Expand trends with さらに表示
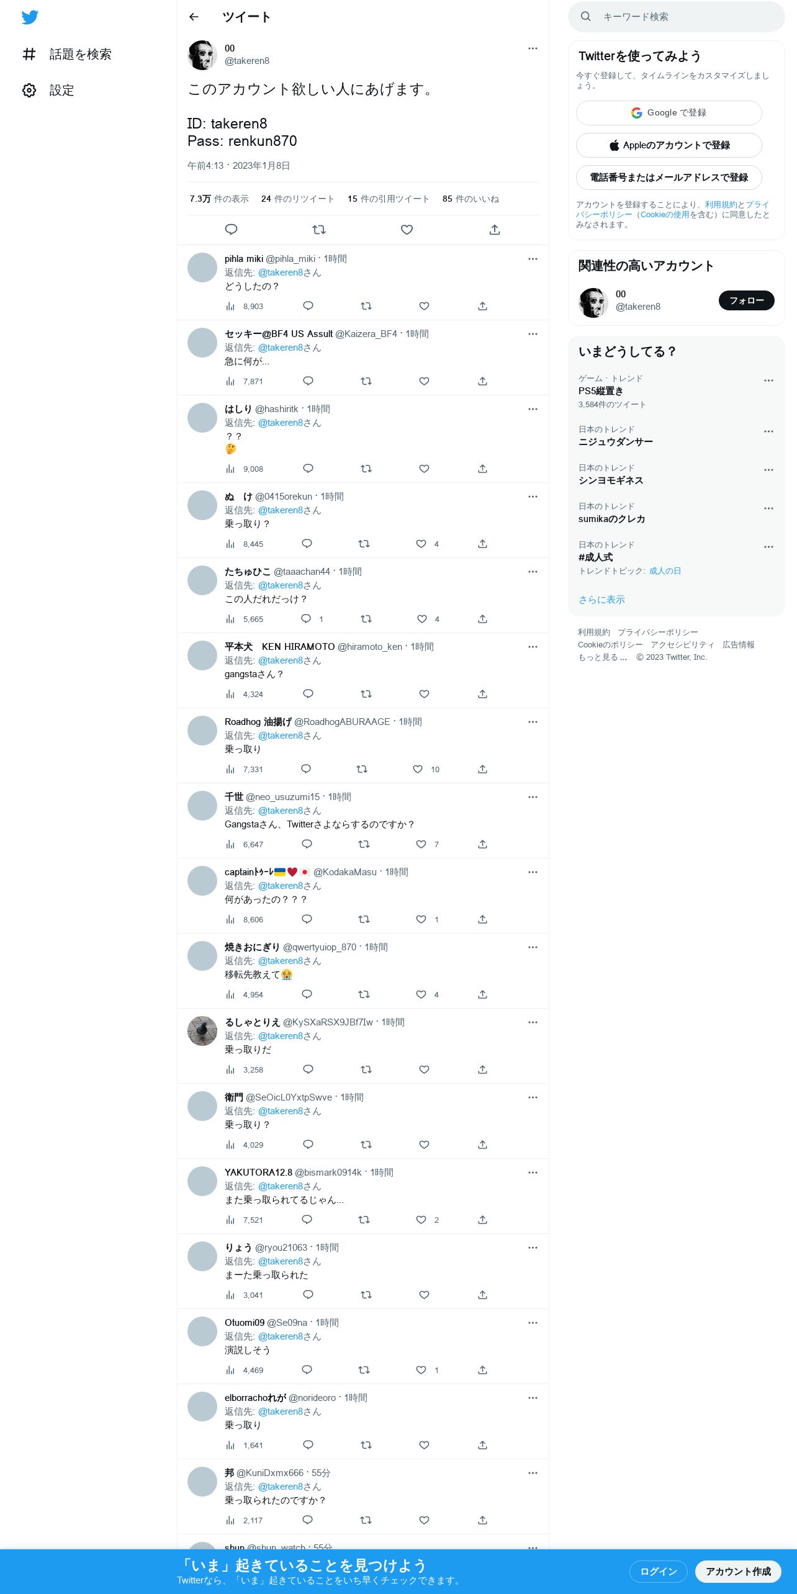797x1594 pixels. point(601,600)
